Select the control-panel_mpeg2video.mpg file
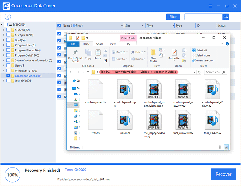 [154, 93]
